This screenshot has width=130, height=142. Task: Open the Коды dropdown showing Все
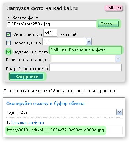coord(71,112)
